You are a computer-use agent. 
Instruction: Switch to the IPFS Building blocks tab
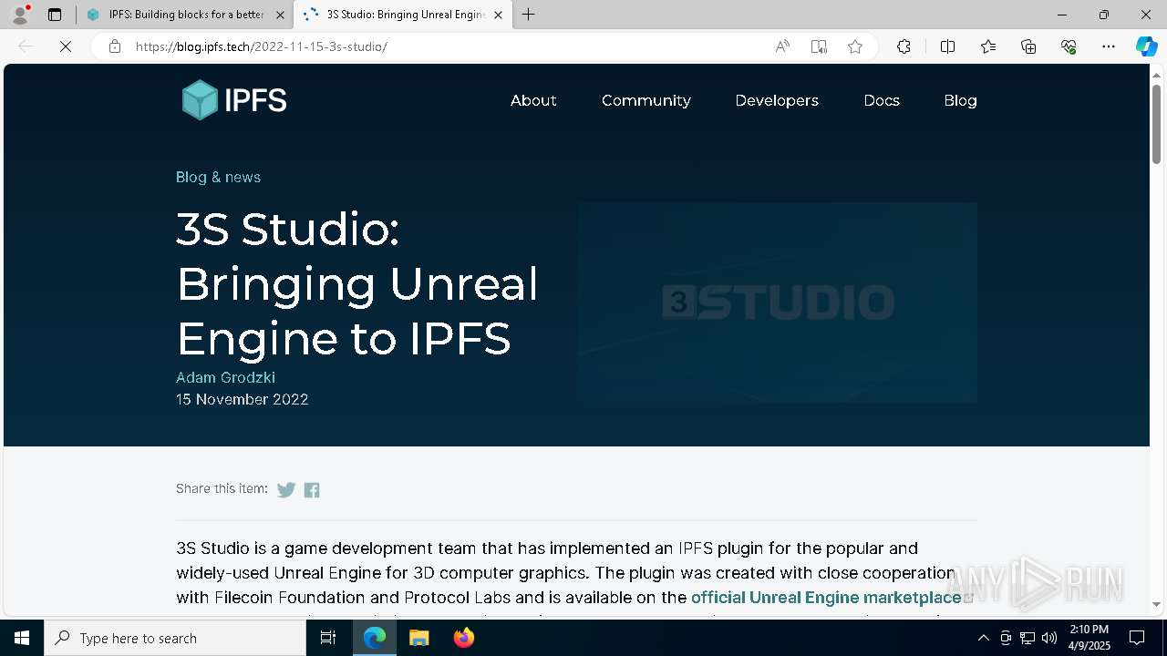tap(185, 15)
